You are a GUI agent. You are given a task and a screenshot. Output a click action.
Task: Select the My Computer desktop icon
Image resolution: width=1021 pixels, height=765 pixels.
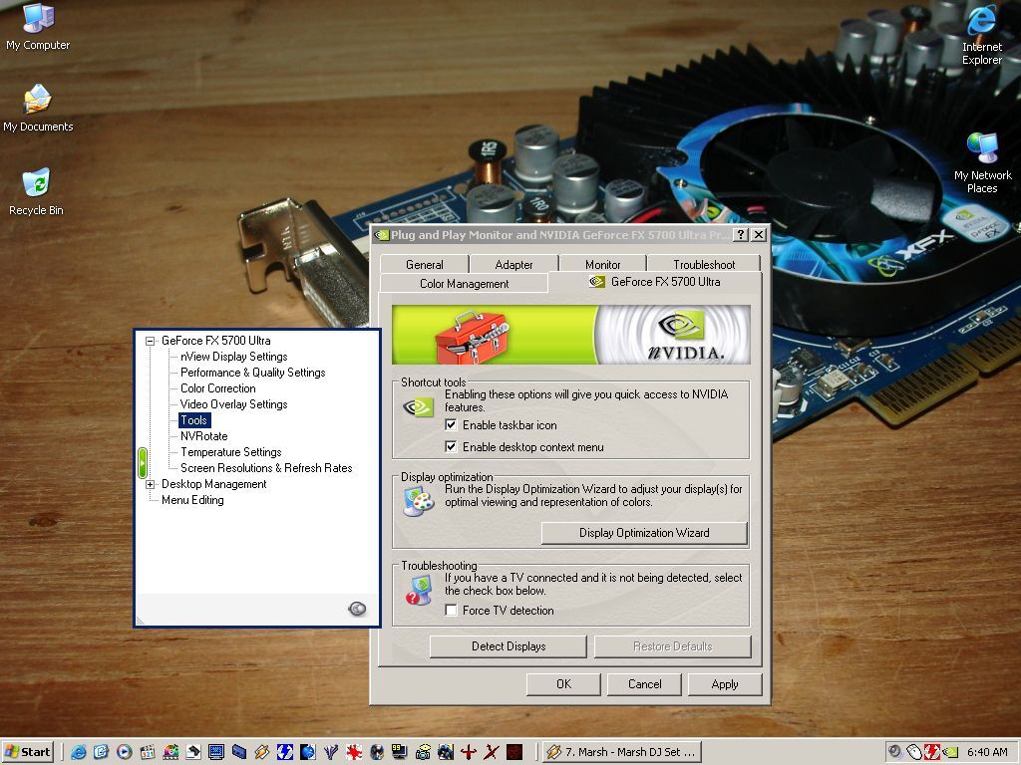38,27
